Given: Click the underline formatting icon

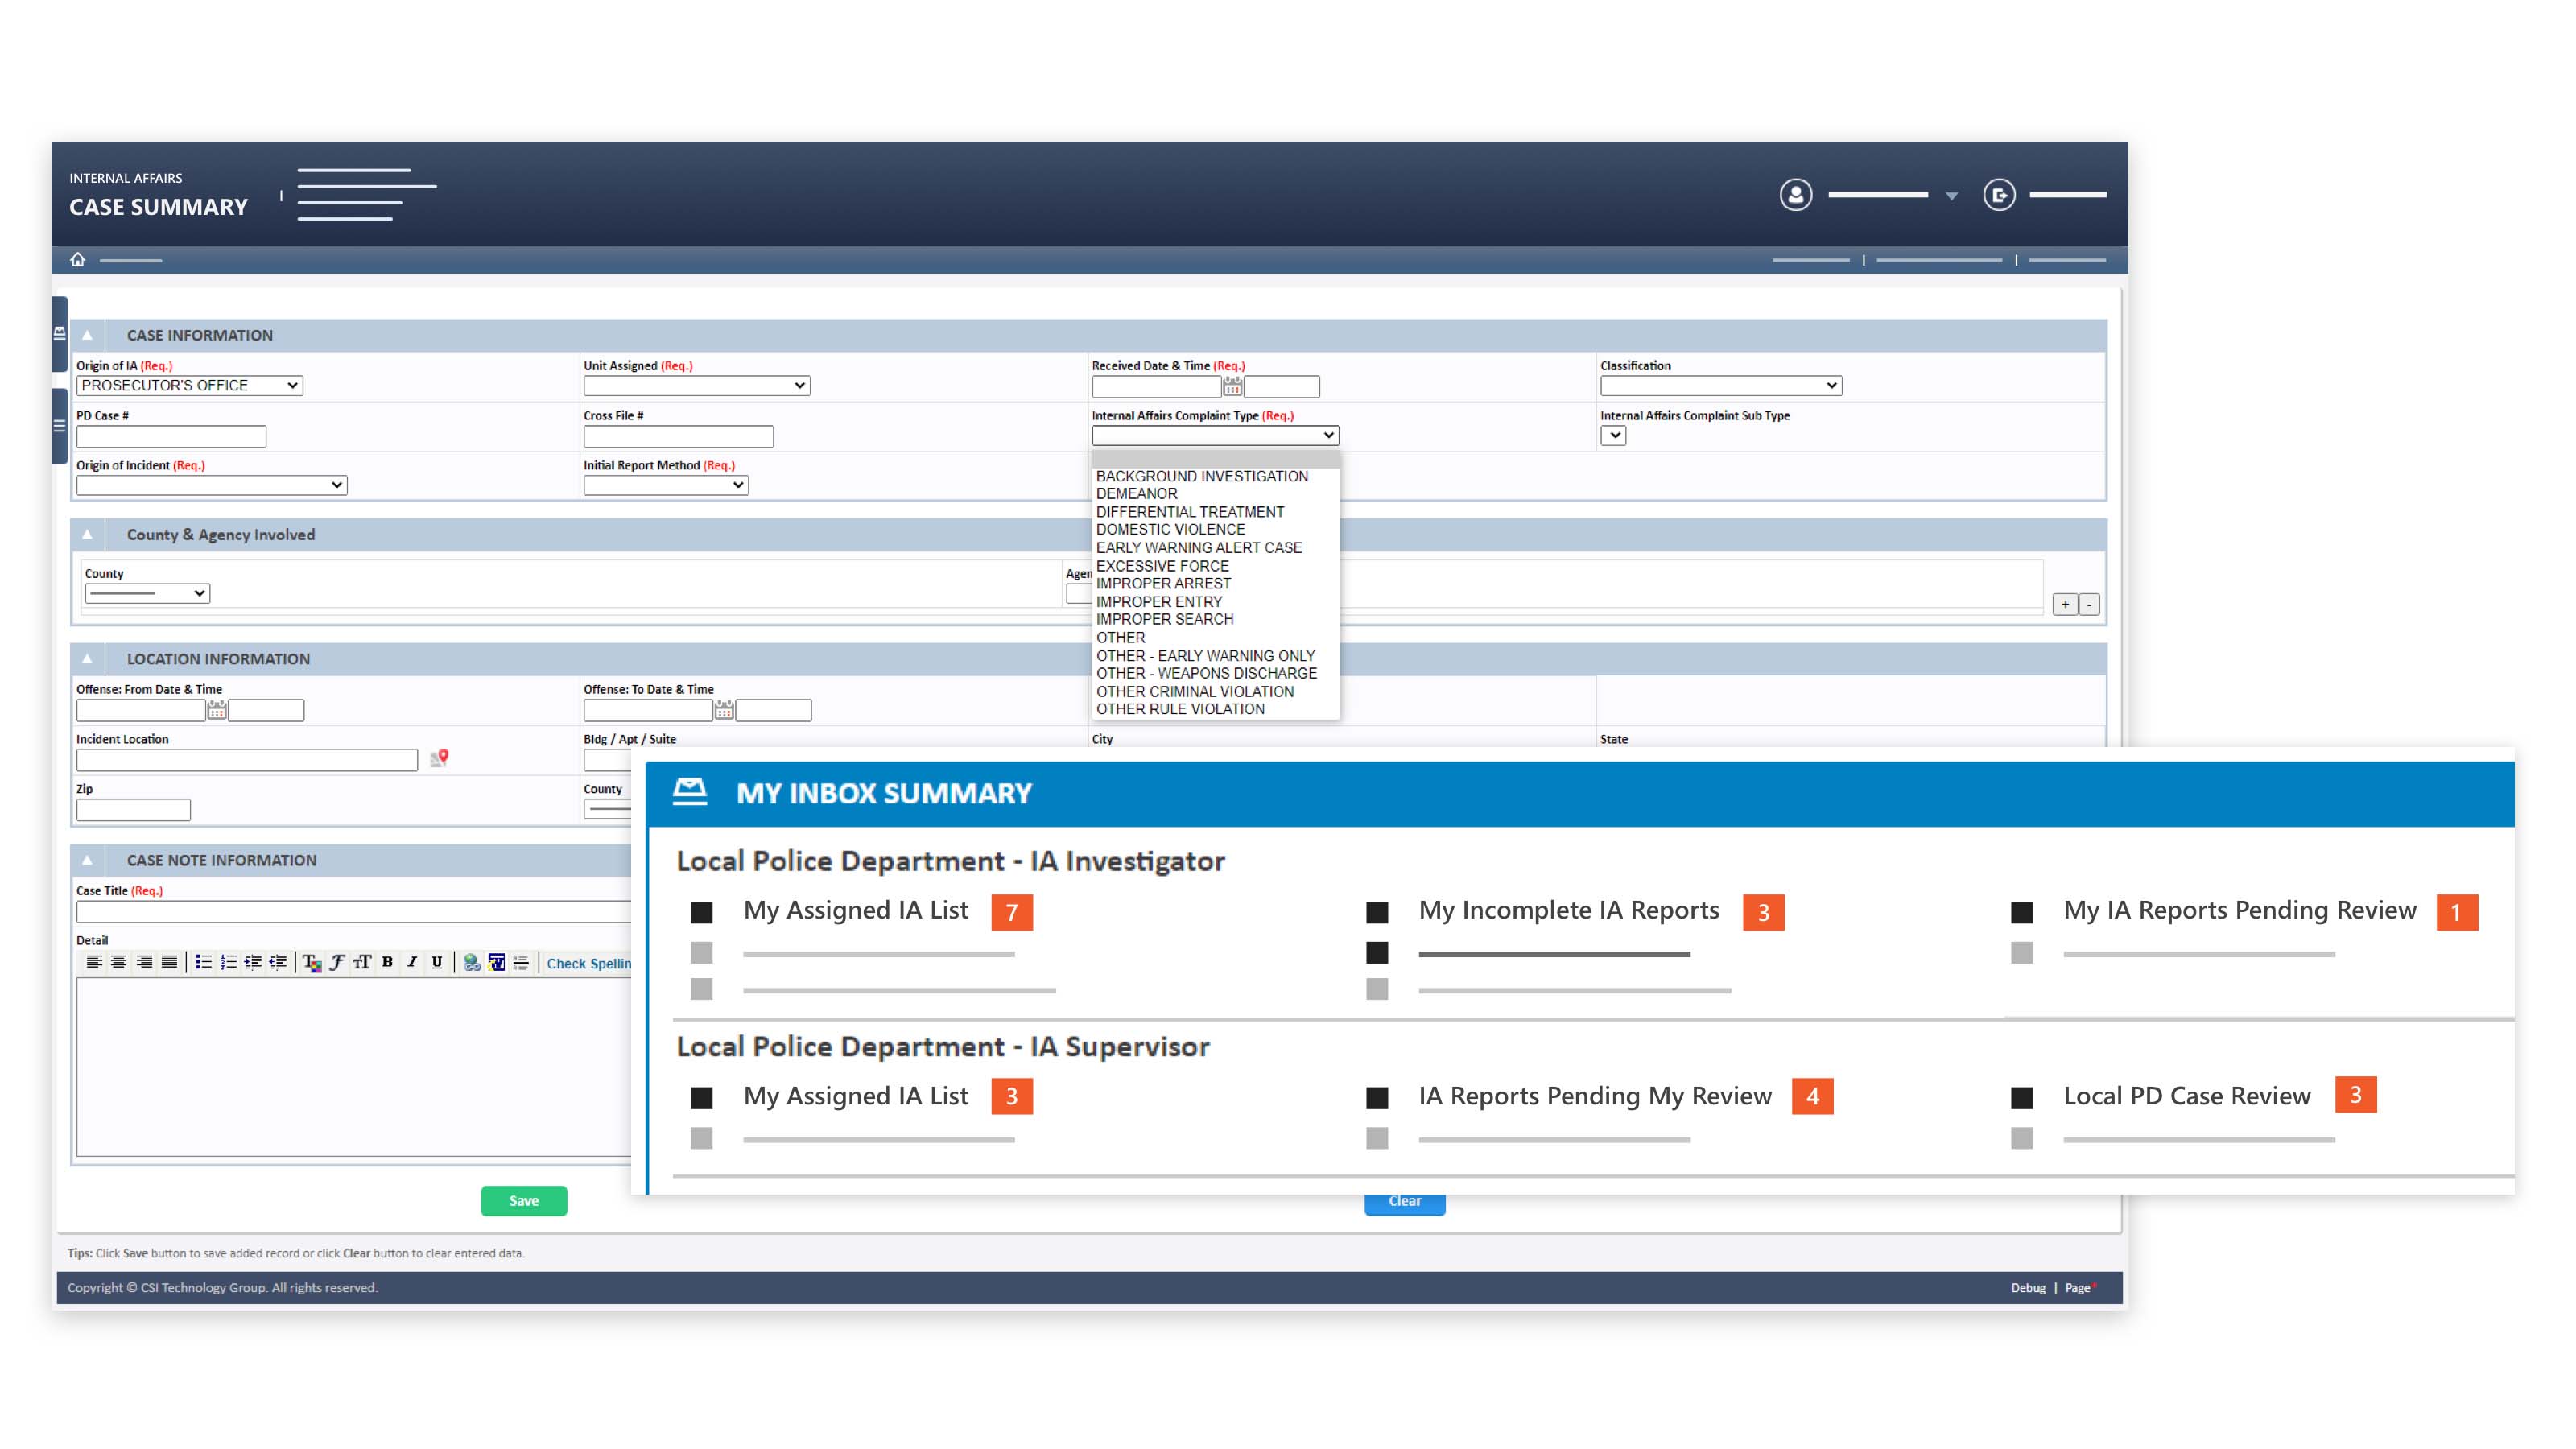Looking at the screenshot, I should (x=437, y=962).
